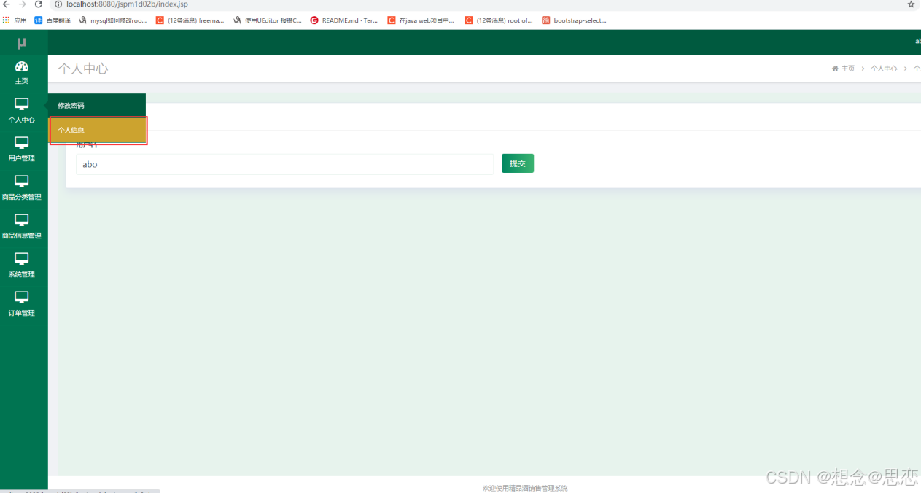Open 商品分类管理 in the left sidebar
Screen dimensions: 921x493
(x=22, y=187)
